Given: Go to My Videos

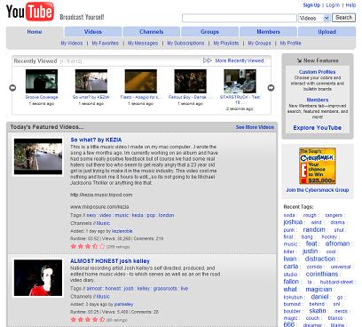Looking at the screenshot, I should (72, 44).
